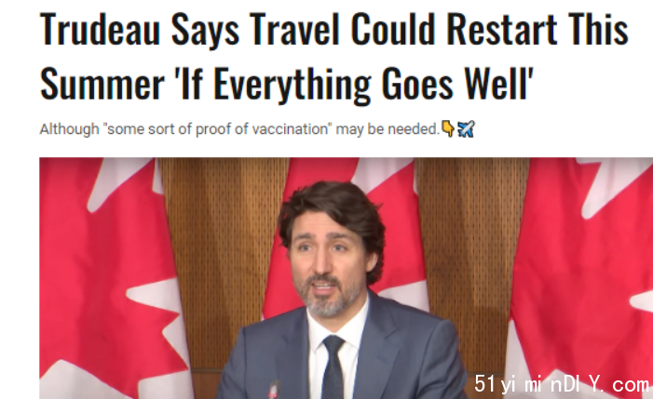
Task: Click the 51yimiDIY.com watermark
Action: click(x=562, y=383)
